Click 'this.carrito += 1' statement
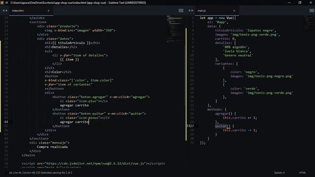The width and height of the screenshot is (315, 177). pos(240,118)
